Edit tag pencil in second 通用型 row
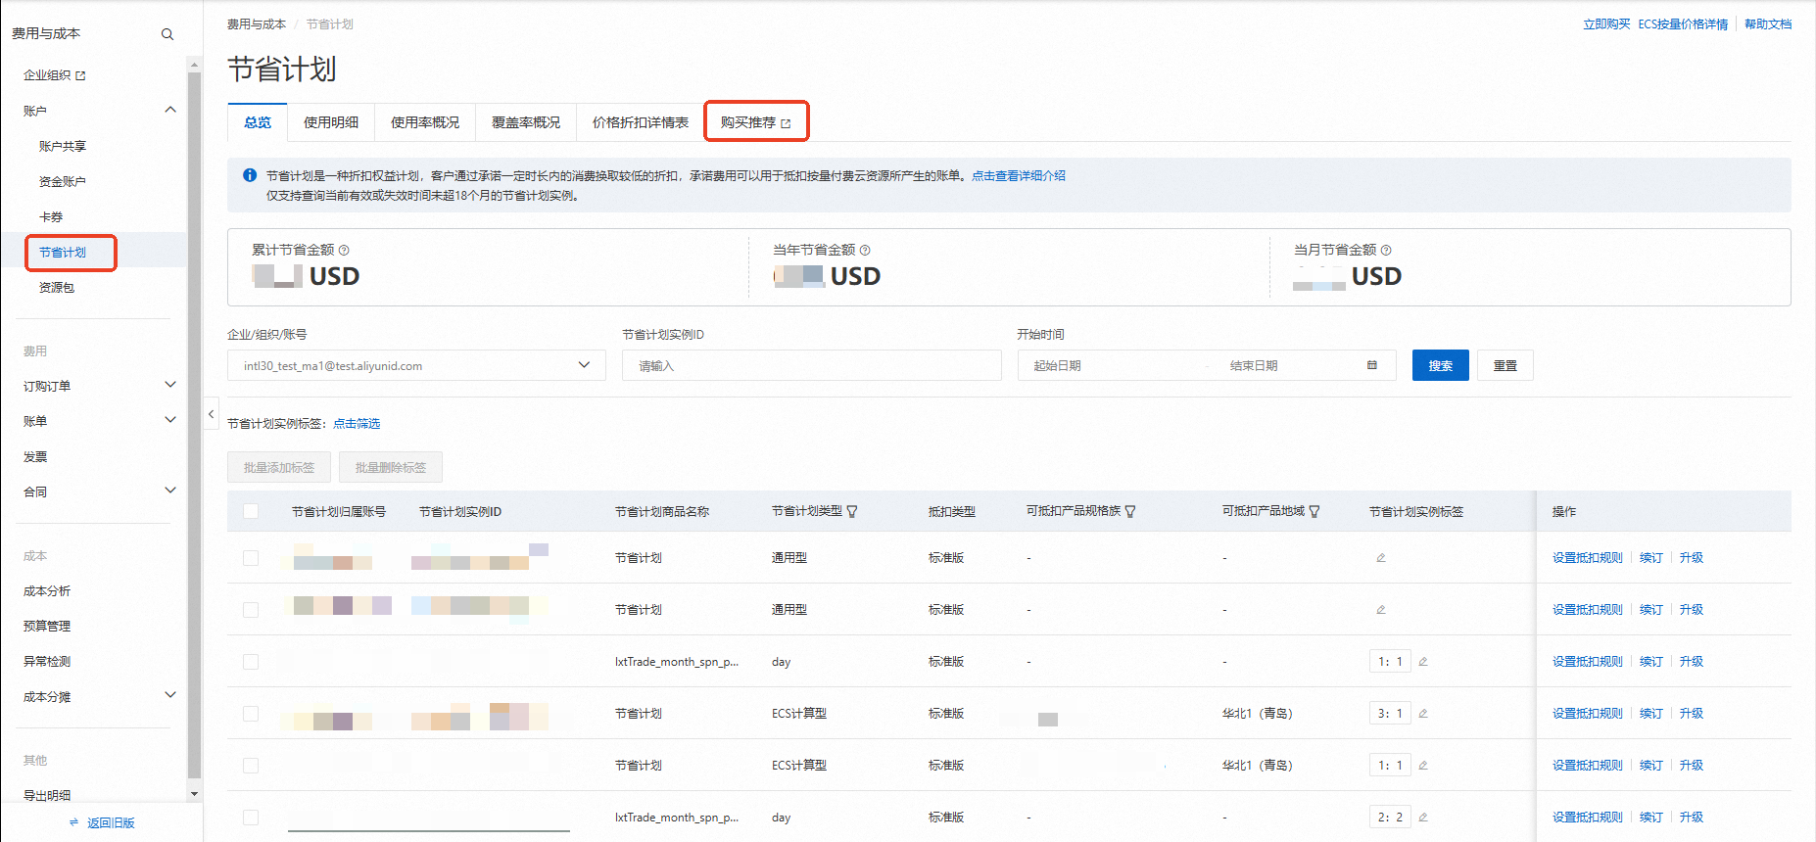The width and height of the screenshot is (1816, 842). 1381,610
